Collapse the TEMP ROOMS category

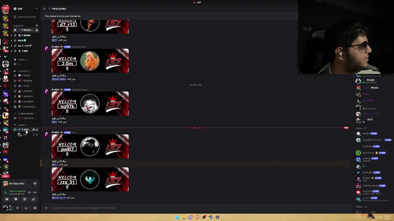tap(26, 114)
